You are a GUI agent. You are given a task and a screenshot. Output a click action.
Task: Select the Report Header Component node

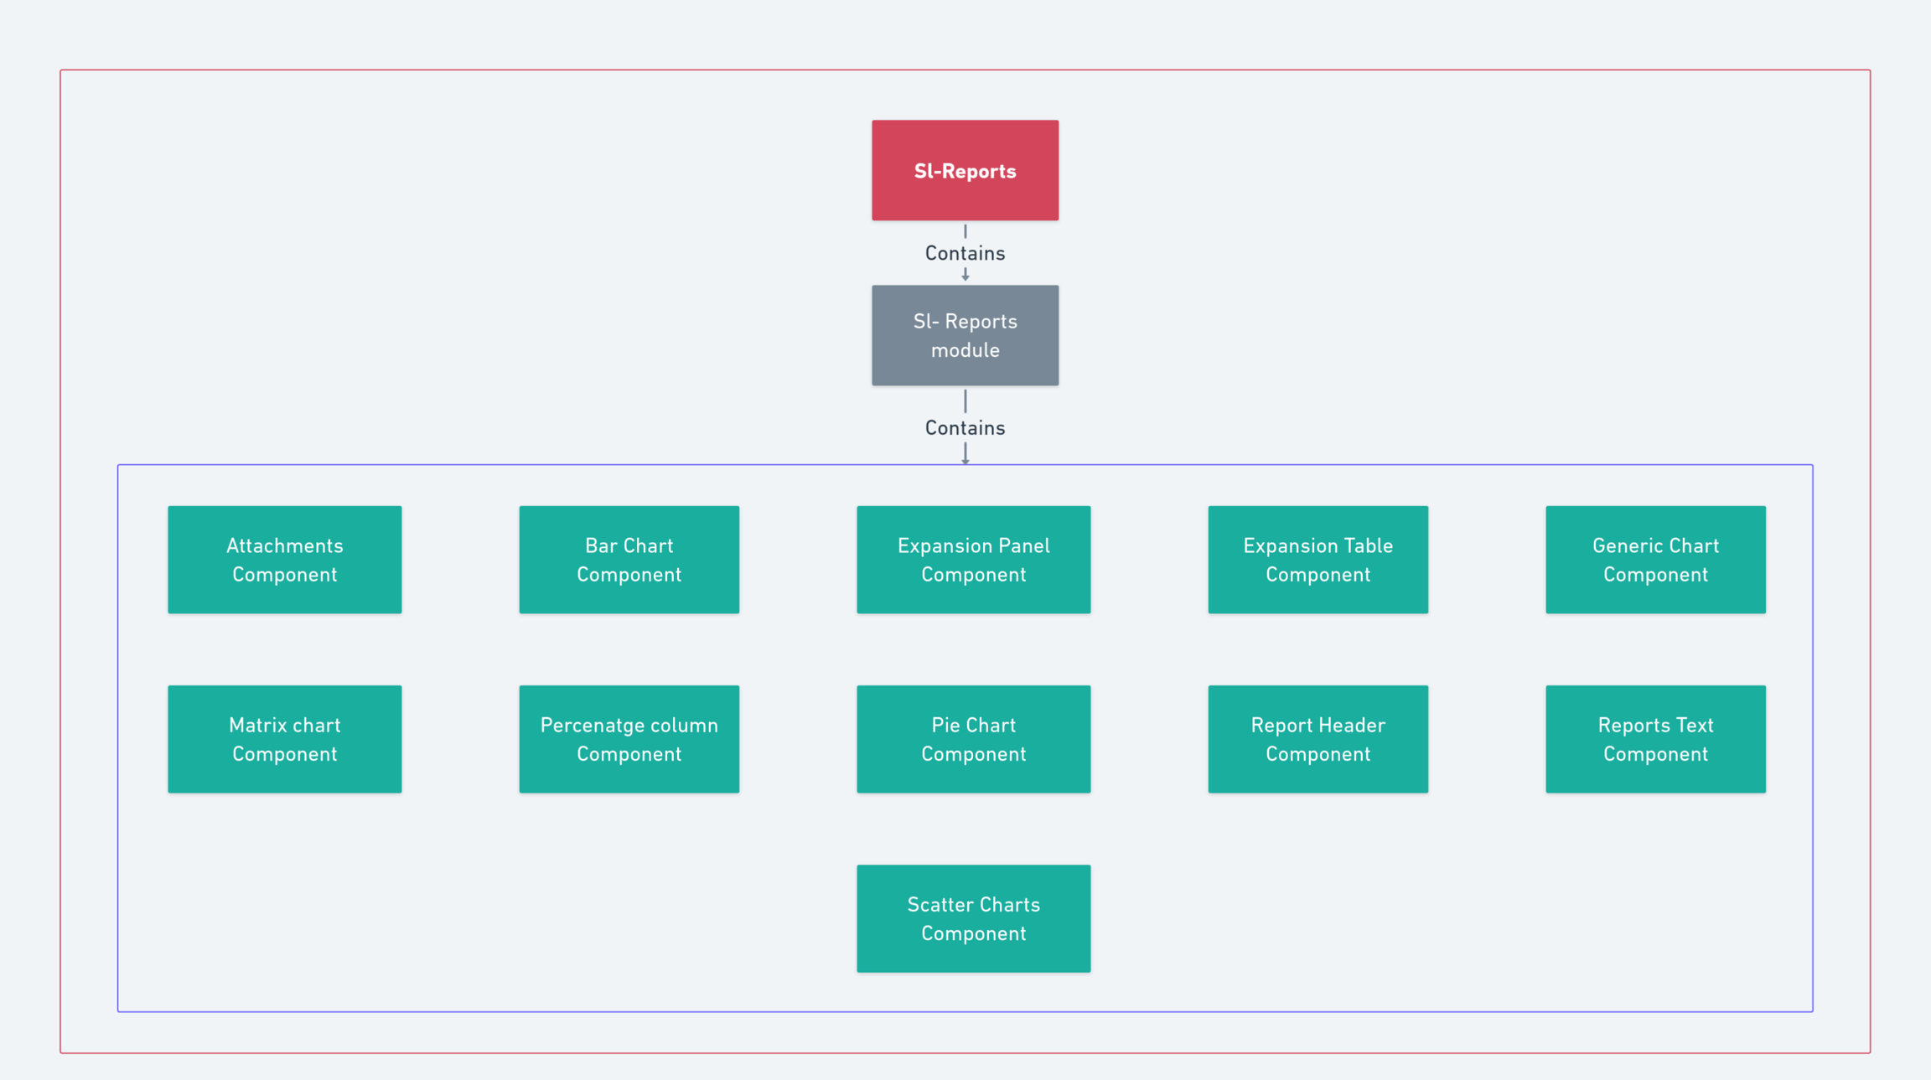pos(1318,739)
